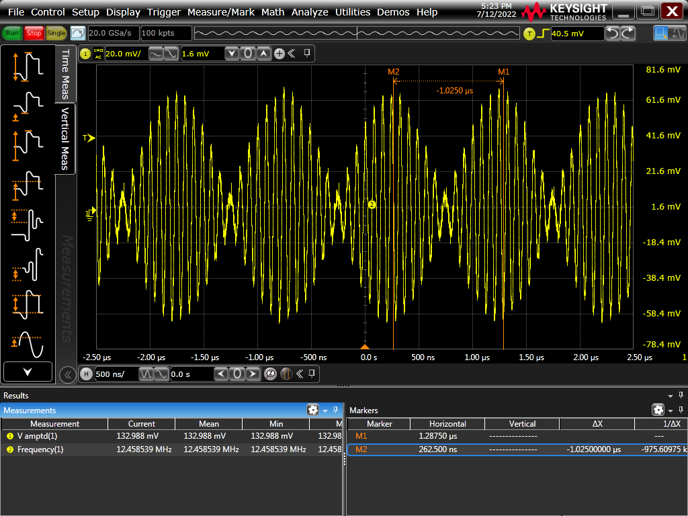Open Markers panel settings gear
The image size is (688, 516).
coord(658,410)
